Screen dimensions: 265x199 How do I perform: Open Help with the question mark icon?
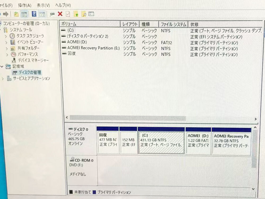(x=34, y=14)
